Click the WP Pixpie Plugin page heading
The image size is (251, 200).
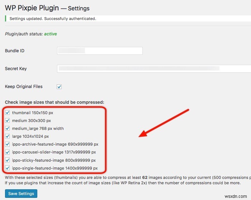(47, 8)
